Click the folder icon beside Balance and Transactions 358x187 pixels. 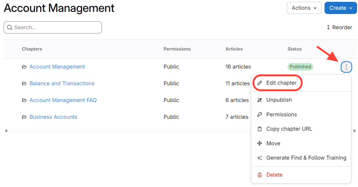click(x=24, y=83)
